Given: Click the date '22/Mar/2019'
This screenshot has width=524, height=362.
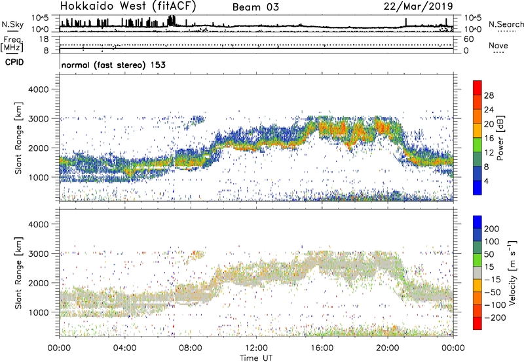Looking at the screenshot, I should 419,7.
